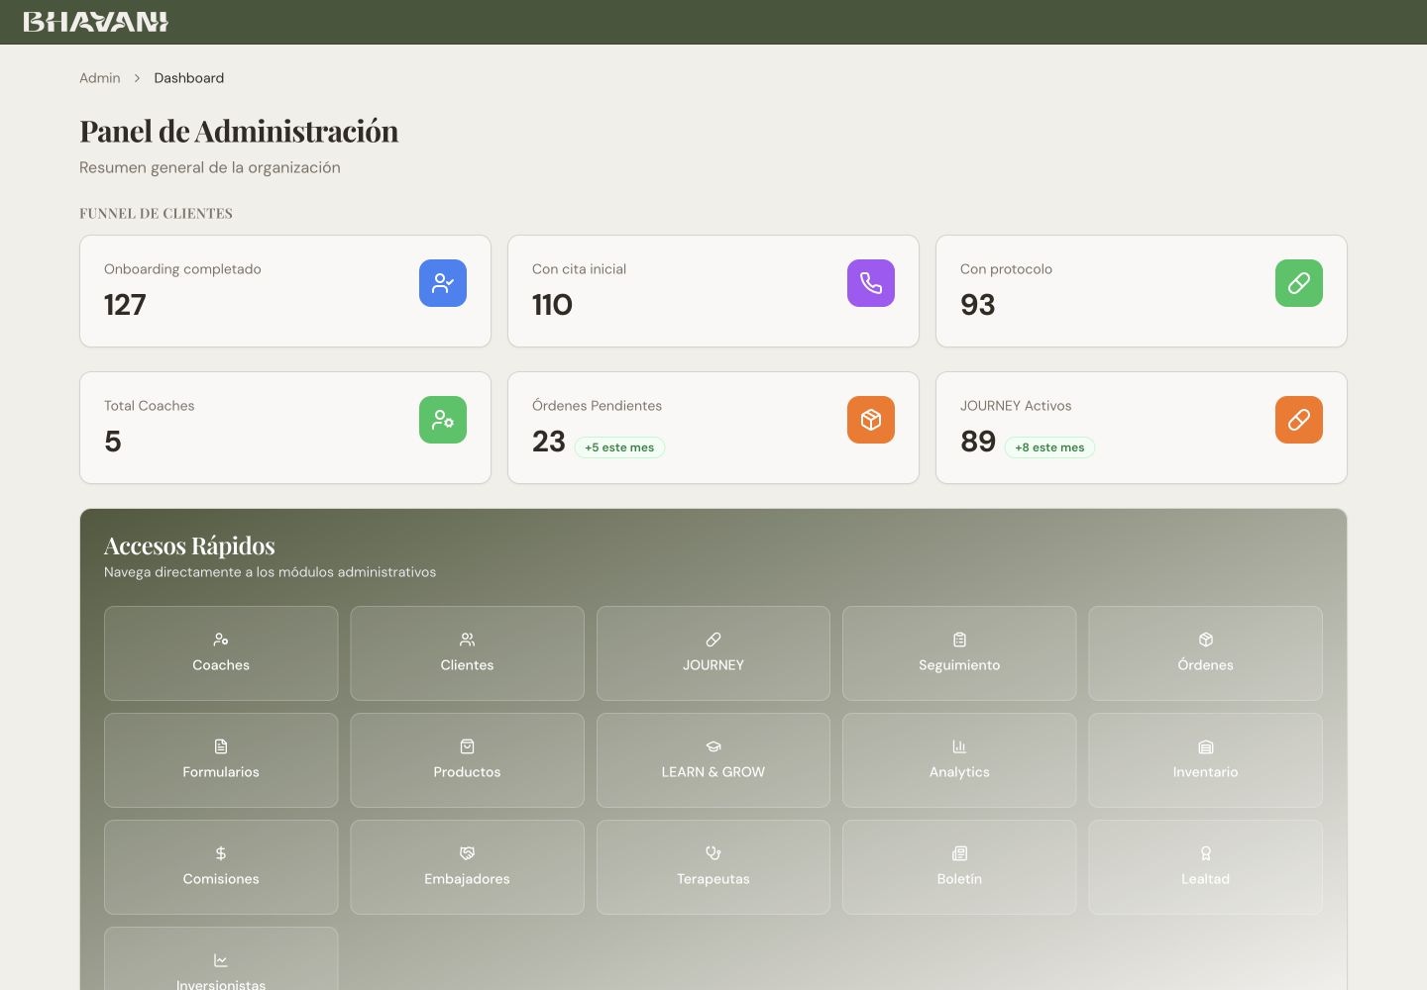Click the handshake icon in the Embajadores shortcut
1427x990 pixels.
click(x=467, y=853)
